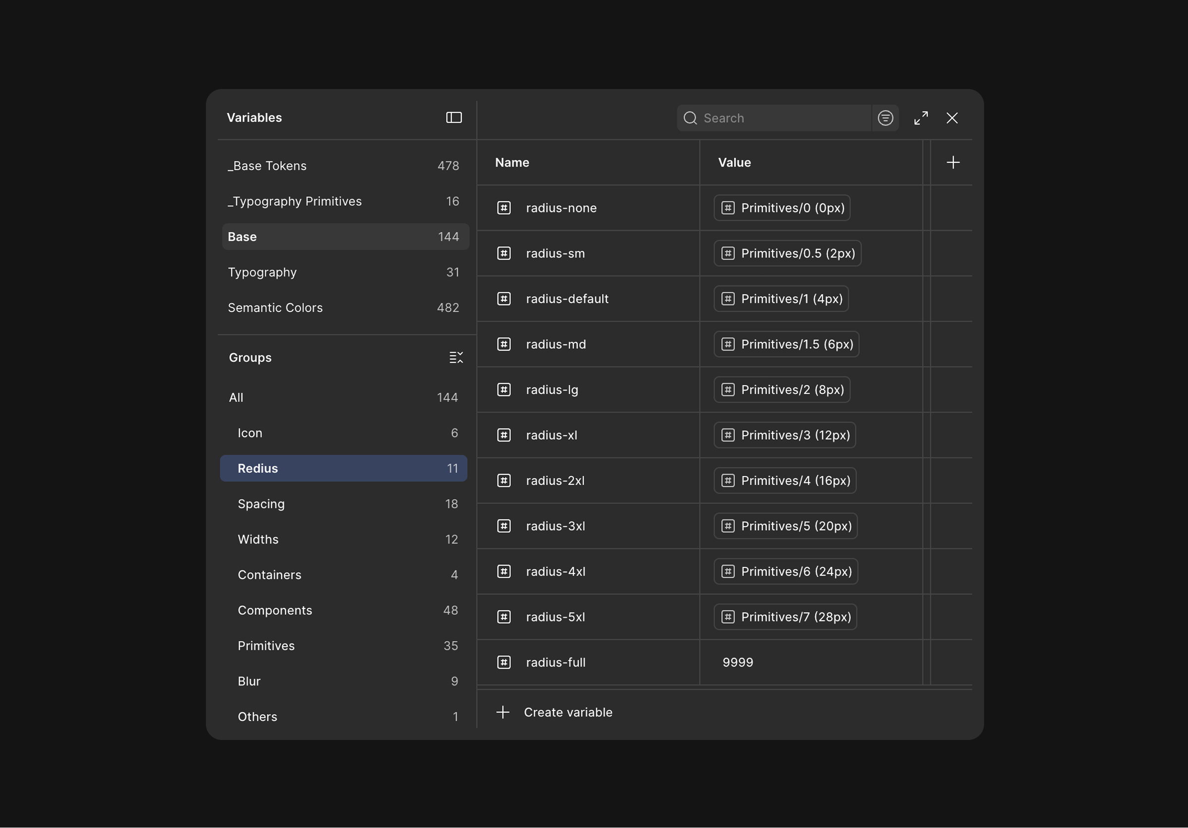Click the Value column header

(734, 162)
